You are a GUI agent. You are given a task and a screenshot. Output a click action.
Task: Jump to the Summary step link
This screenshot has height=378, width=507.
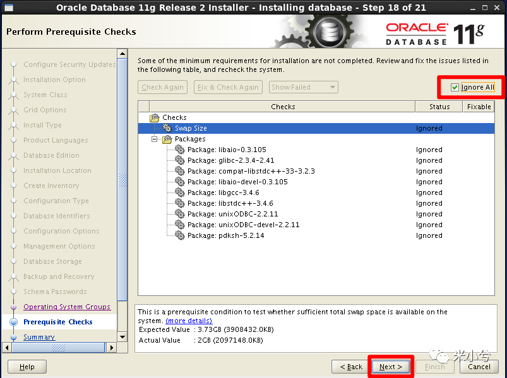(x=39, y=337)
